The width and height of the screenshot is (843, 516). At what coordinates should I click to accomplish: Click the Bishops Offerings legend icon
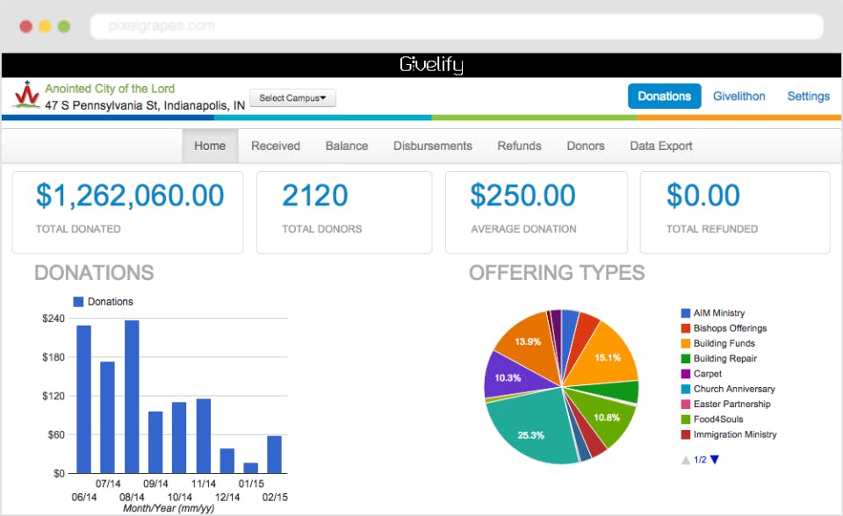[686, 328]
